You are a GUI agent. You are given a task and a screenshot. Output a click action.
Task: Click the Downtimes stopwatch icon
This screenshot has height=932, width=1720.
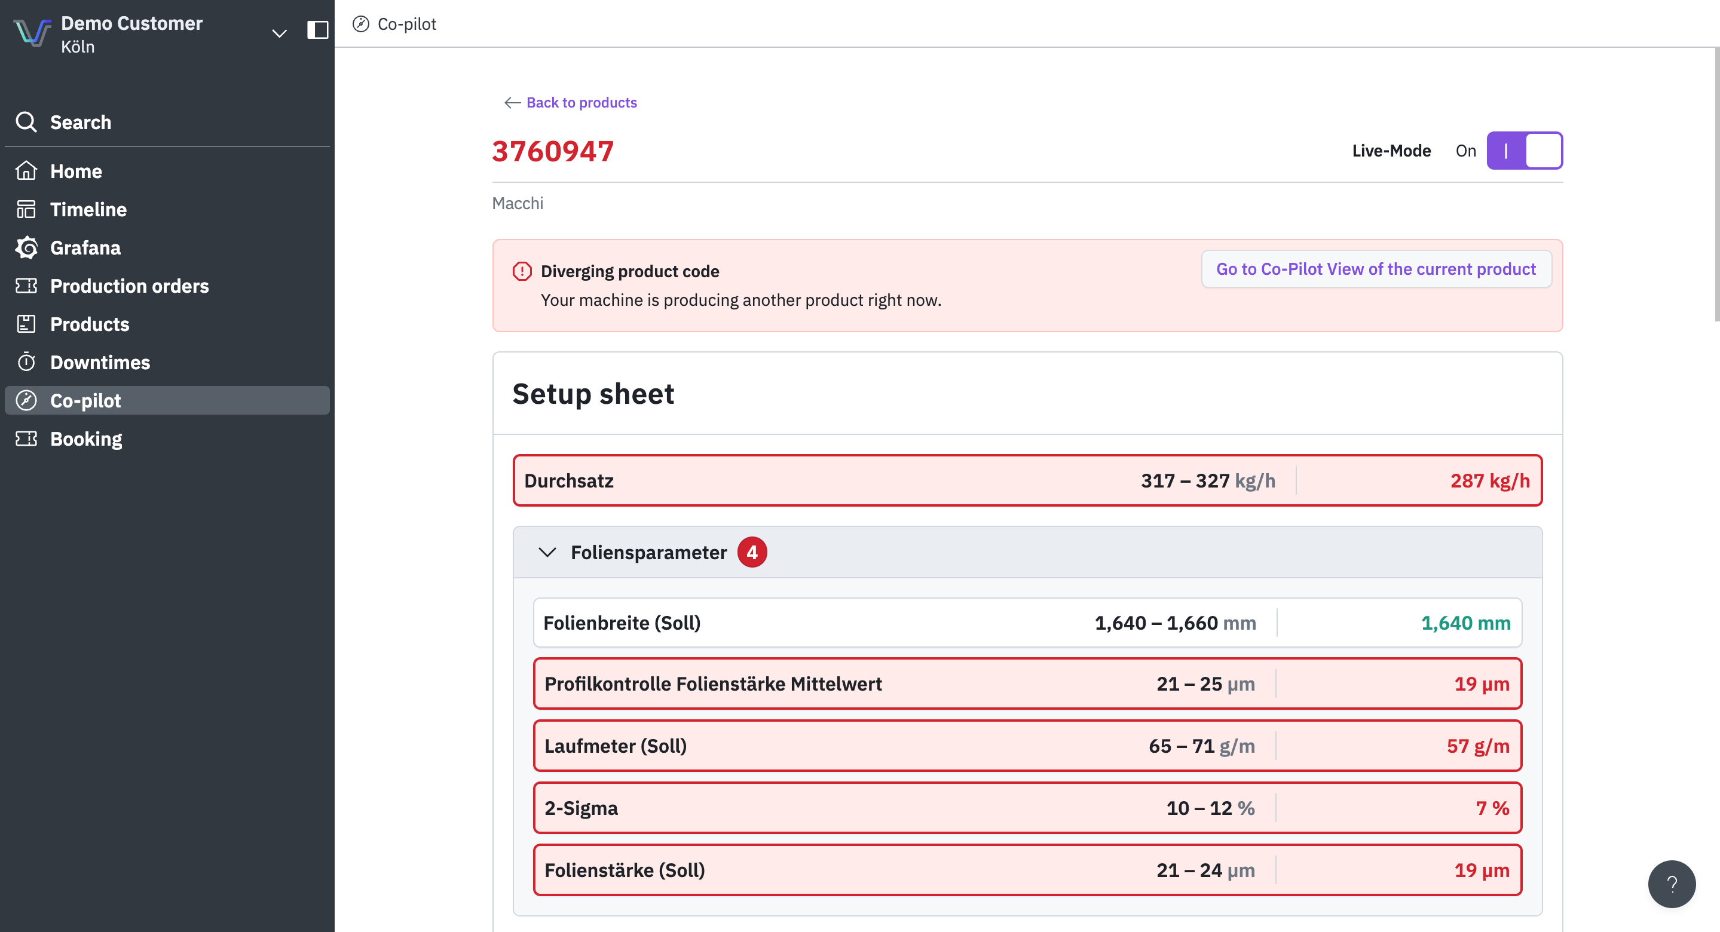(x=26, y=362)
